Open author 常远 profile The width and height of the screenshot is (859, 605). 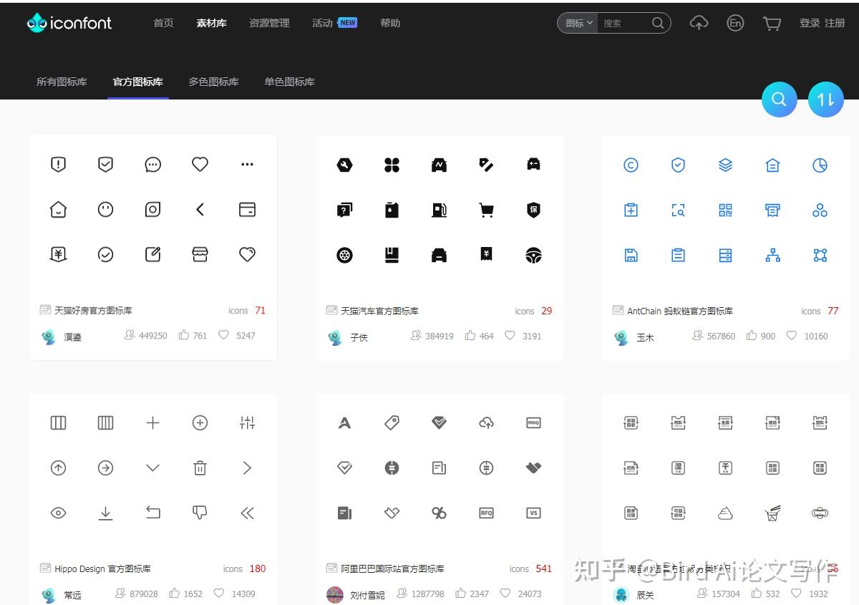[72, 595]
